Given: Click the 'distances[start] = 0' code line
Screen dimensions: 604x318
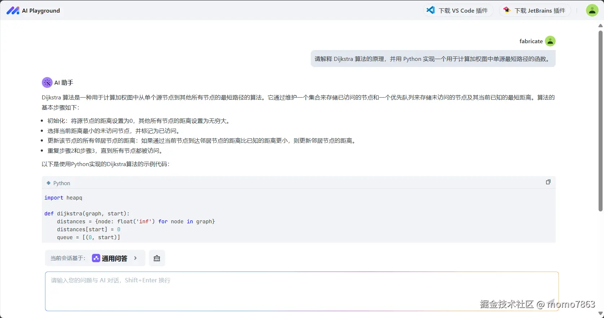Looking at the screenshot, I should click(89, 229).
